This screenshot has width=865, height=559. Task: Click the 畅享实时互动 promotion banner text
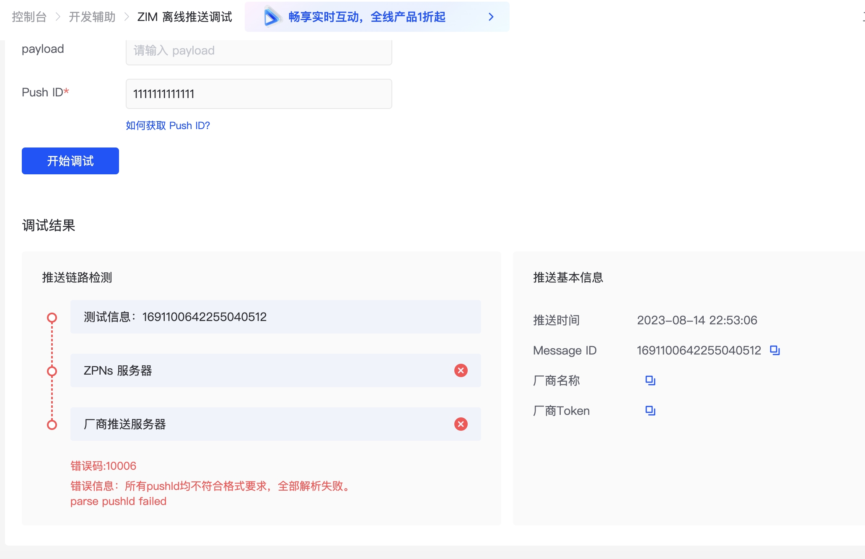367,17
